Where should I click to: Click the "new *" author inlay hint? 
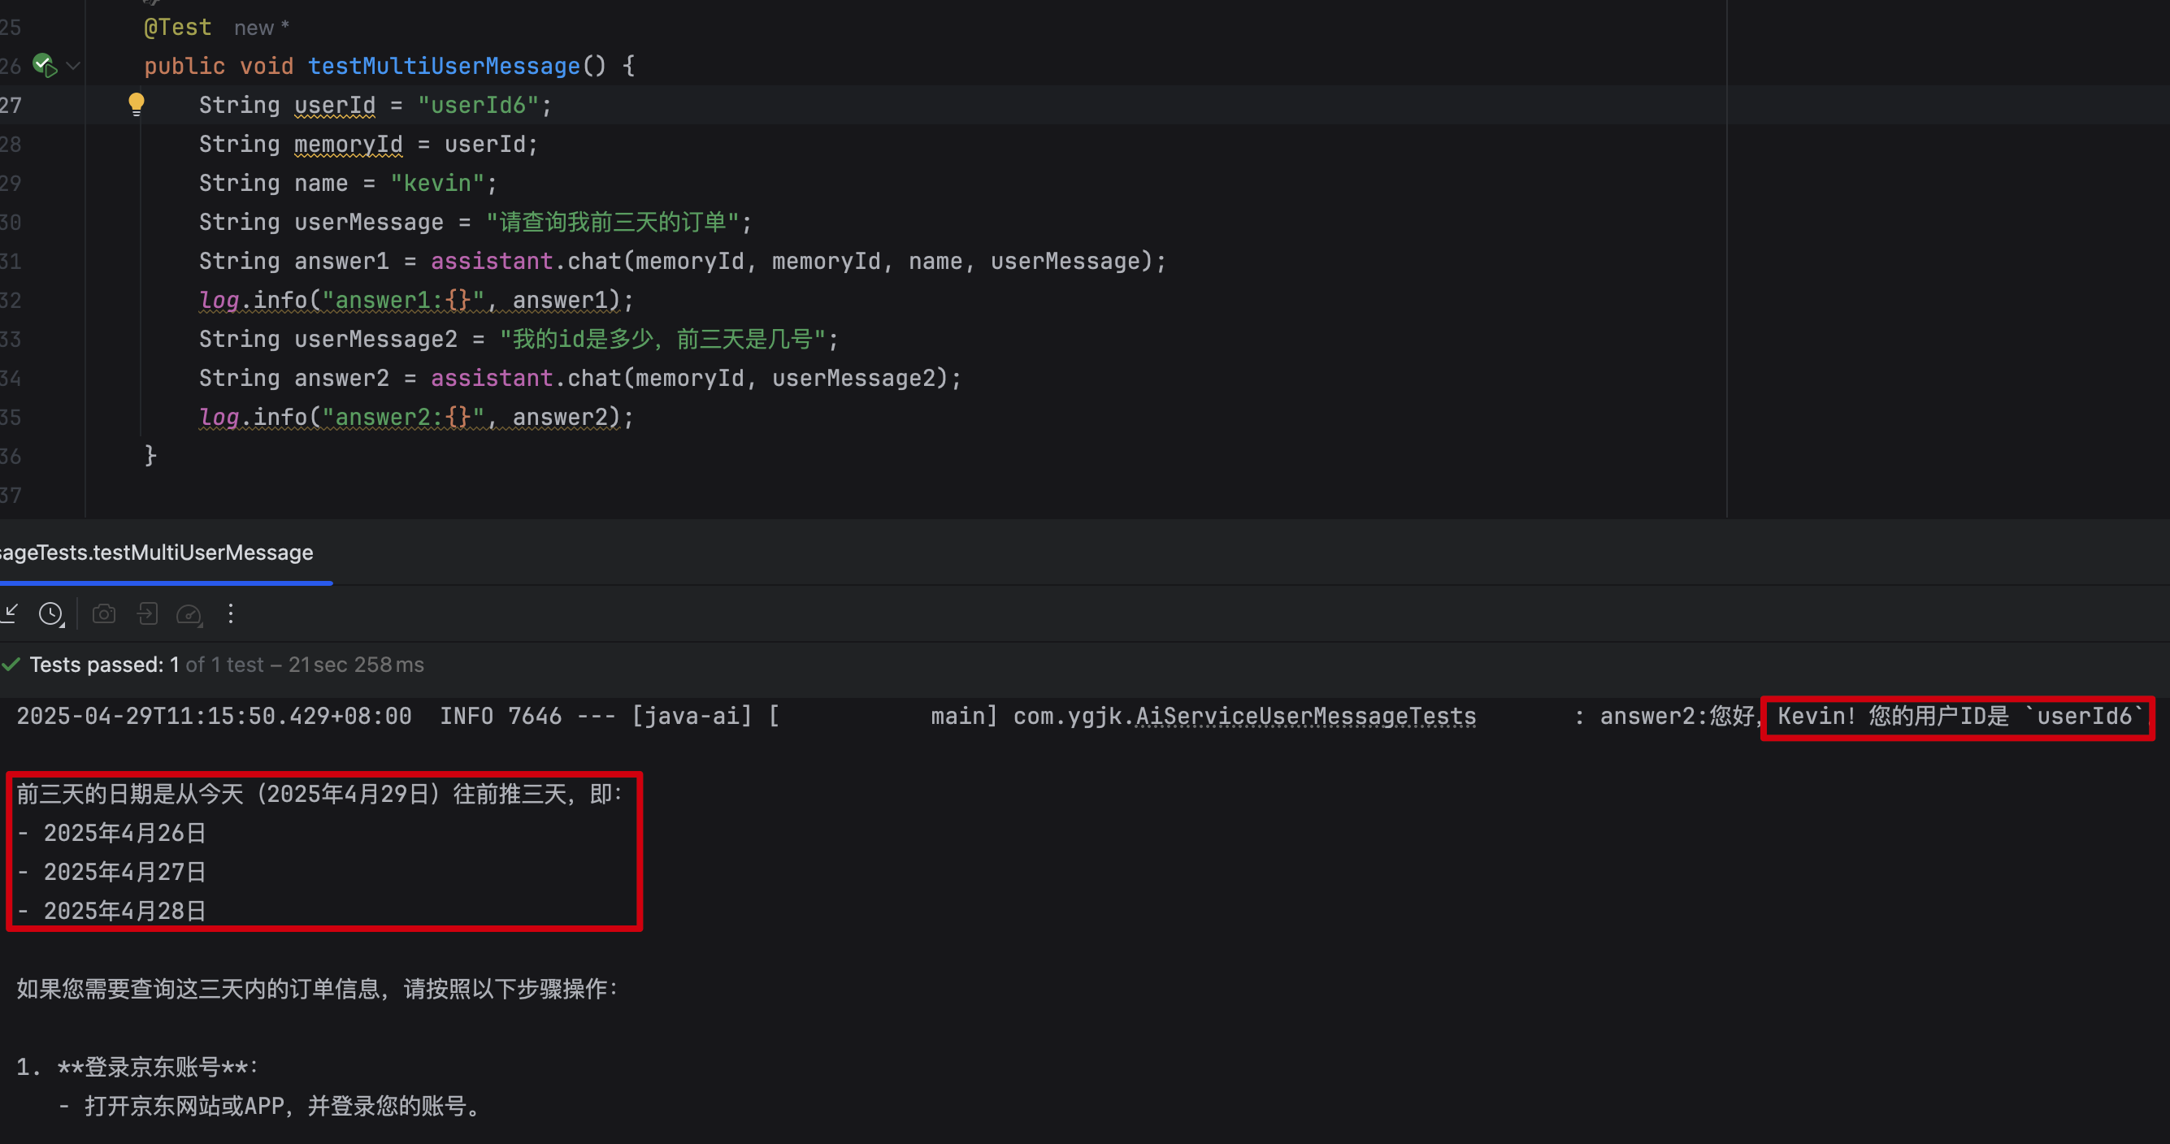pyautogui.click(x=261, y=28)
